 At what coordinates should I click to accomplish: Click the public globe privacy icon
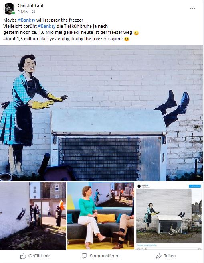[34, 12]
